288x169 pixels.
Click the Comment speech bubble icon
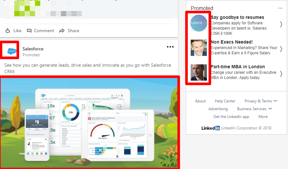[x=29, y=31]
